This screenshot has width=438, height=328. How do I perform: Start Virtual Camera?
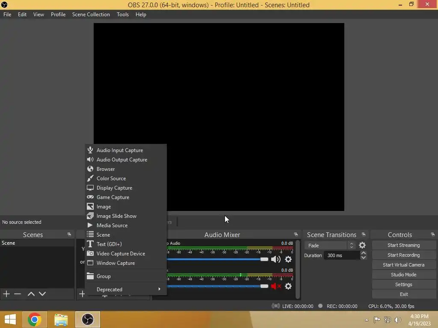pyautogui.click(x=404, y=265)
